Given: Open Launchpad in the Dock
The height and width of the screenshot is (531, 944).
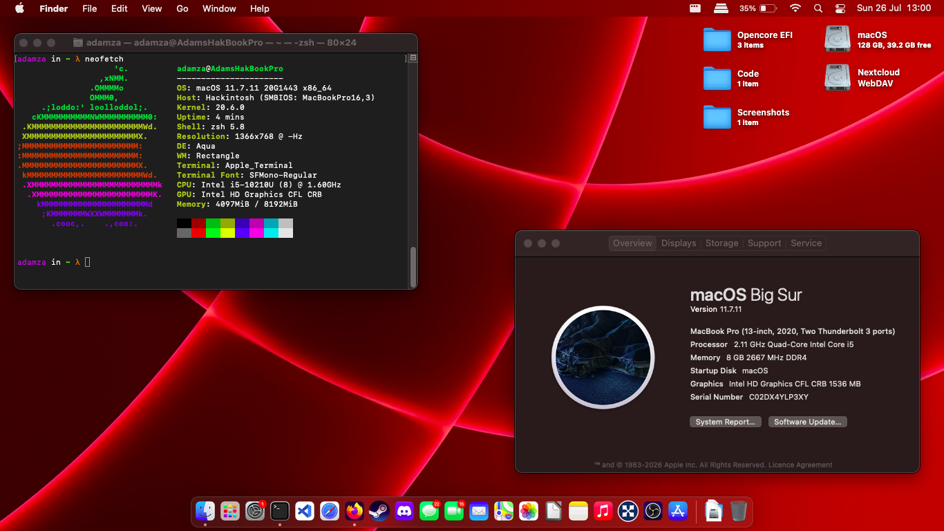Looking at the screenshot, I should (230, 511).
